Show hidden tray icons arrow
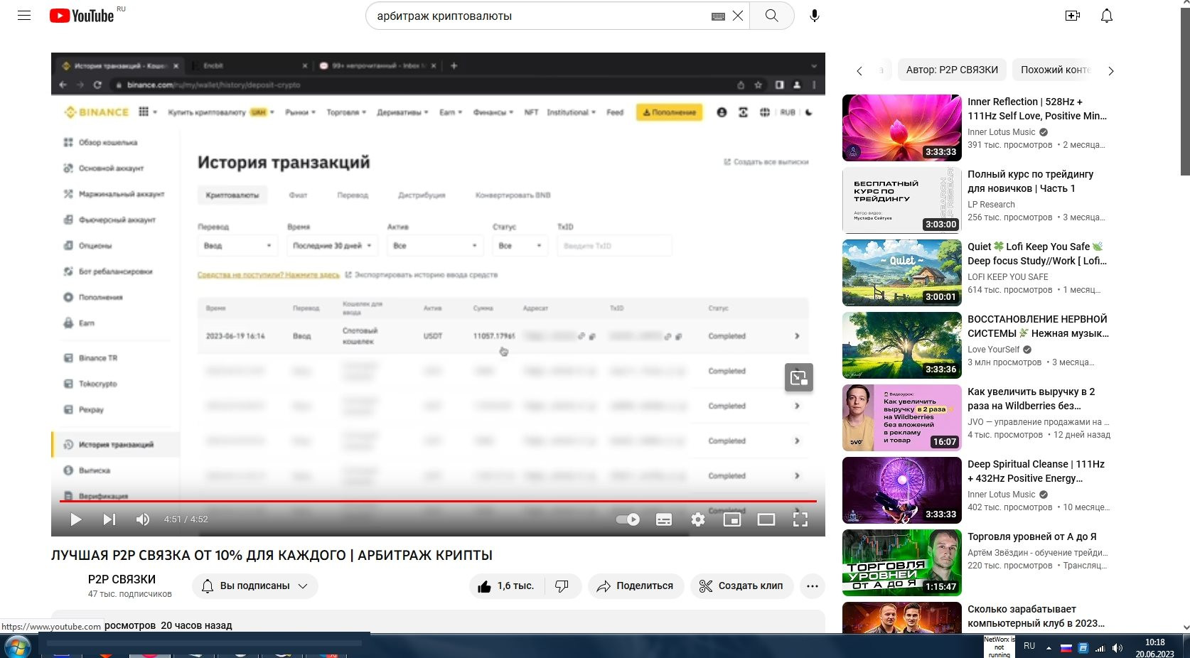This screenshot has width=1190, height=658. [x=1049, y=648]
